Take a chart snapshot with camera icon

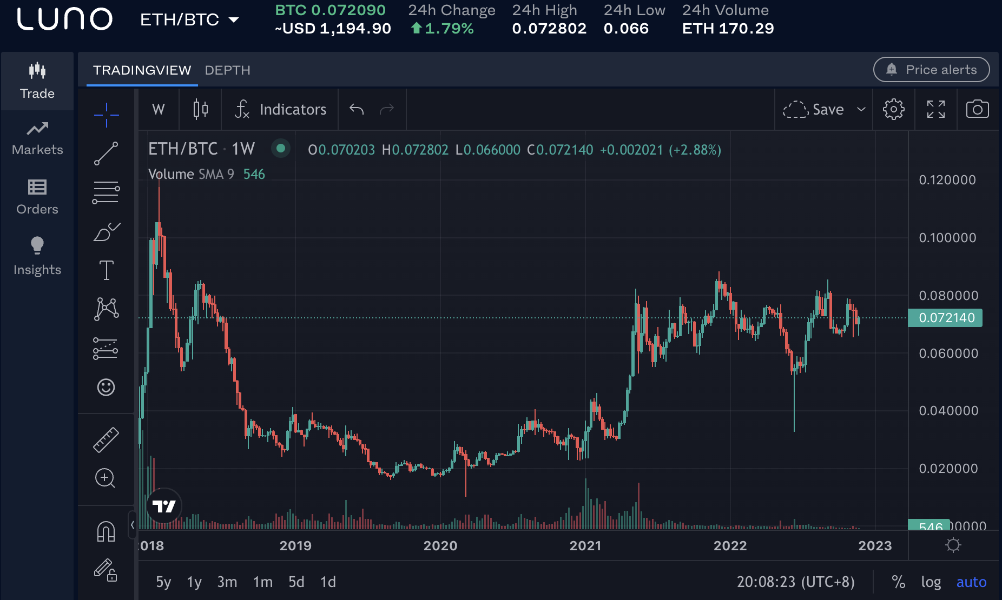pos(977,109)
